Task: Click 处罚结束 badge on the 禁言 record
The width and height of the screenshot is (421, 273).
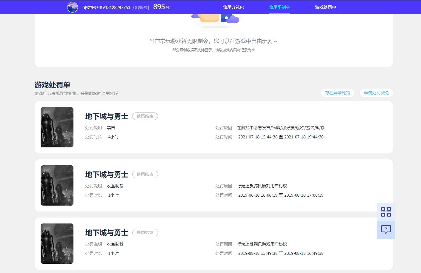Action: point(145,116)
